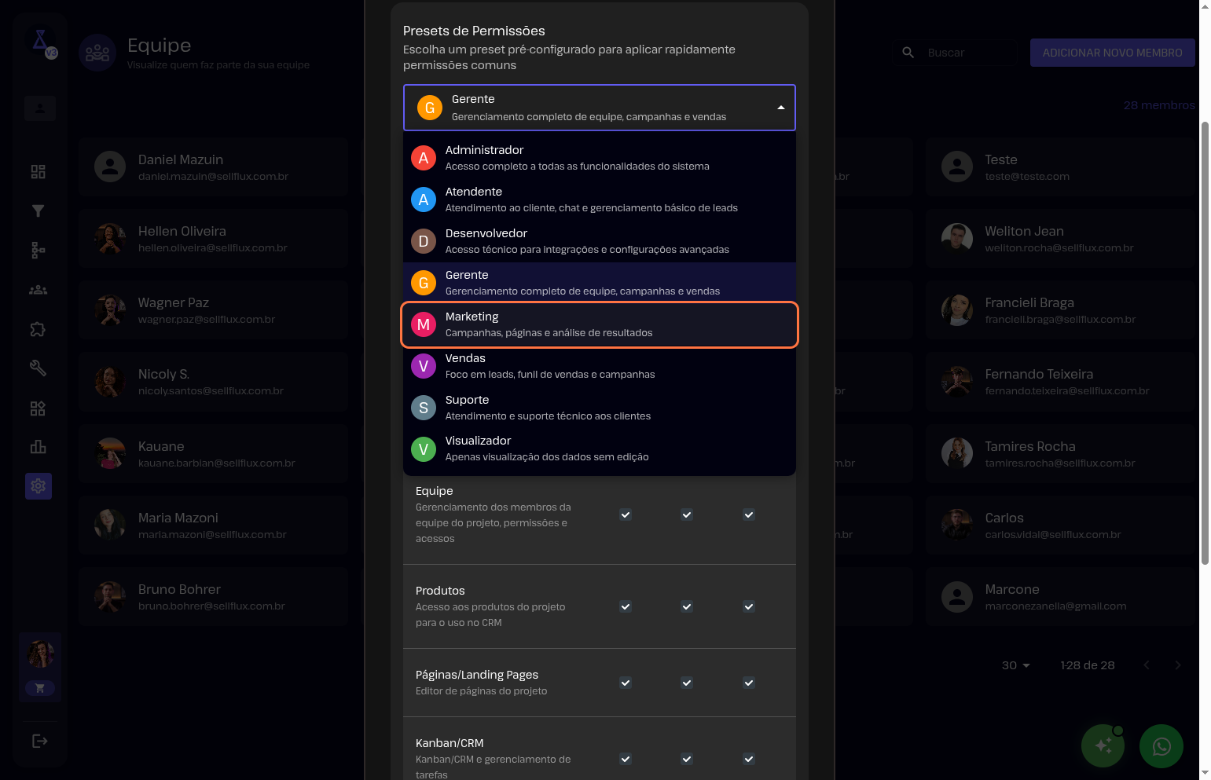Choose the Administrador preset option
Viewport: 1211px width, 780px height.
(599, 158)
